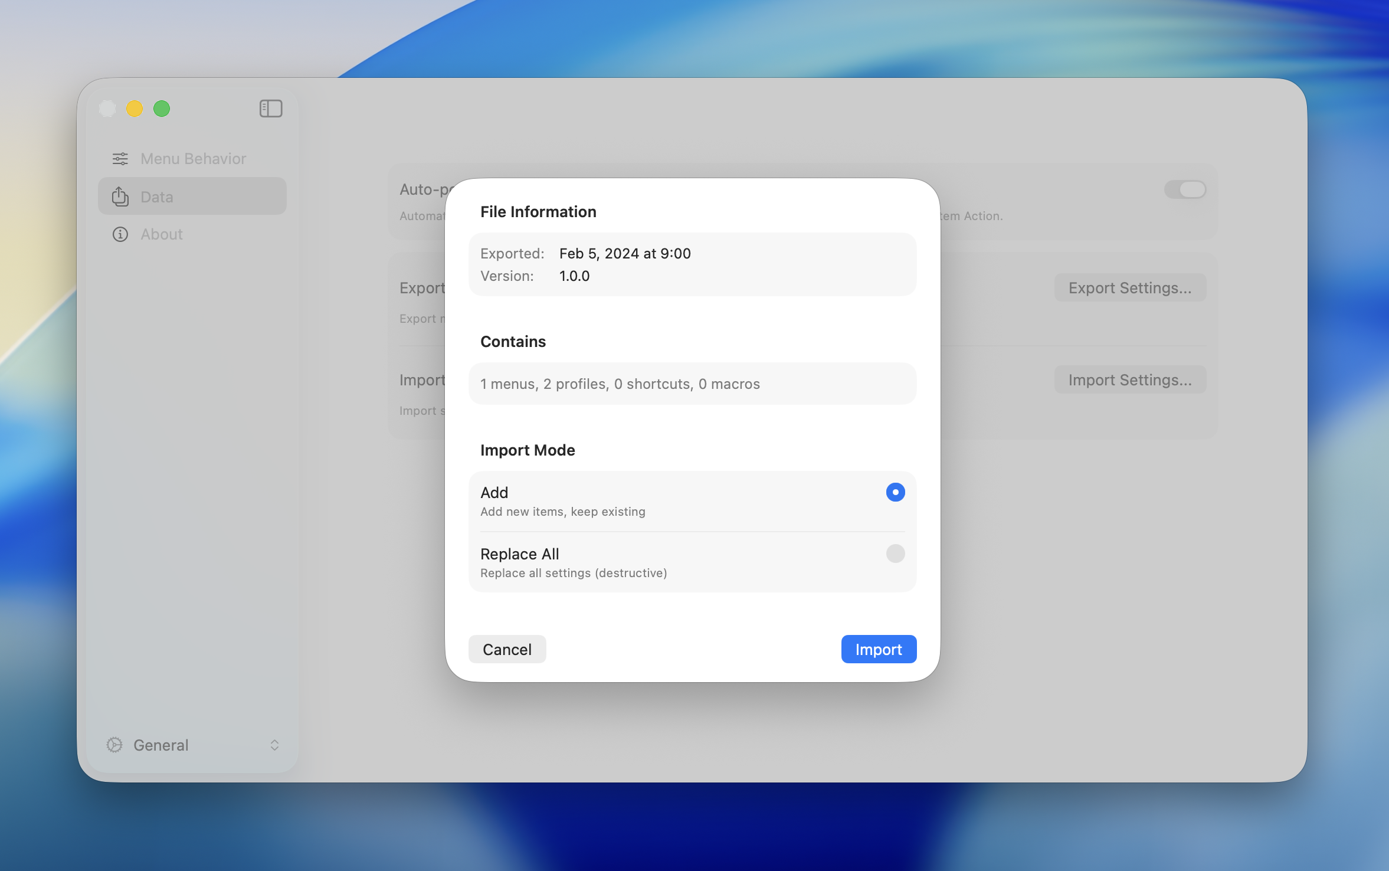Click the General gear icon at bottom left

[x=115, y=745]
